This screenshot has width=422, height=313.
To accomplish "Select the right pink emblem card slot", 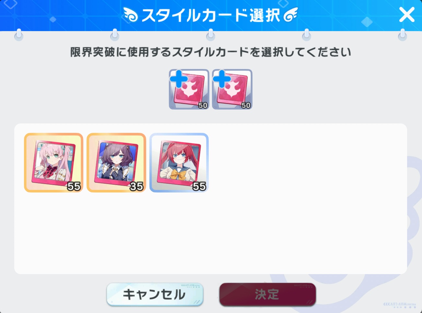I will click(232, 89).
